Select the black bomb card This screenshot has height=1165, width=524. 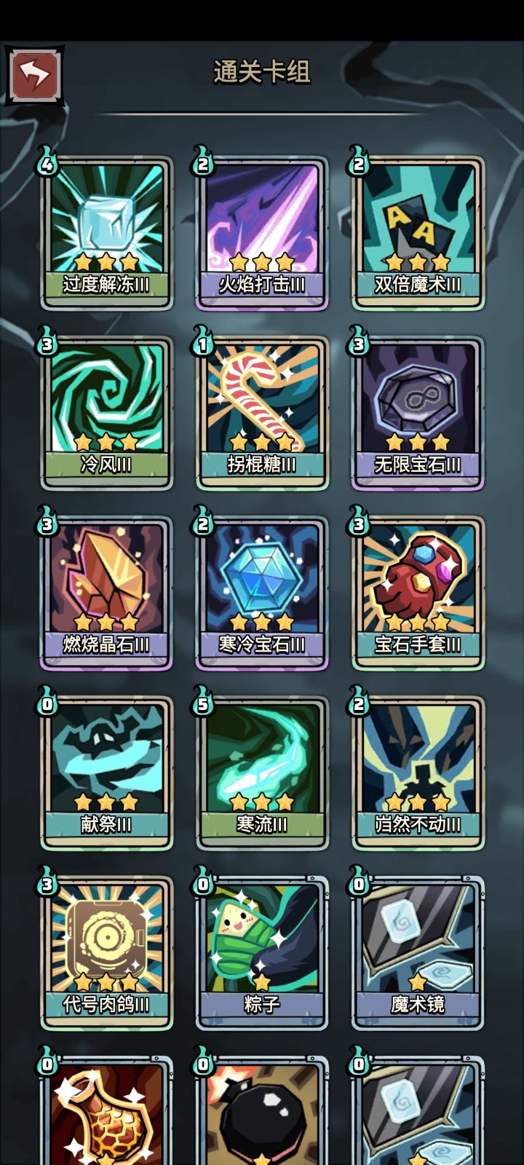[262, 1110]
